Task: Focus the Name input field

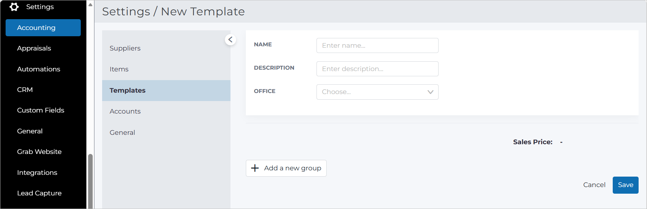Action: 377,46
